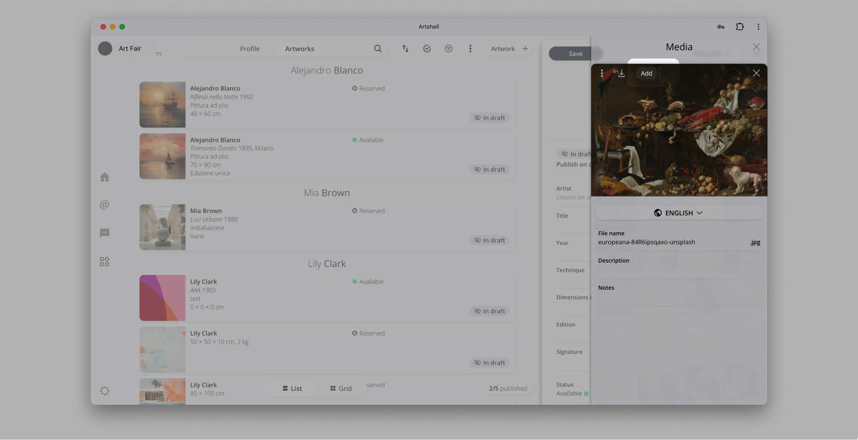Click the globe icon by ENGLISH
The height and width of the screenshot is (440, 858).
coord(658,213)
